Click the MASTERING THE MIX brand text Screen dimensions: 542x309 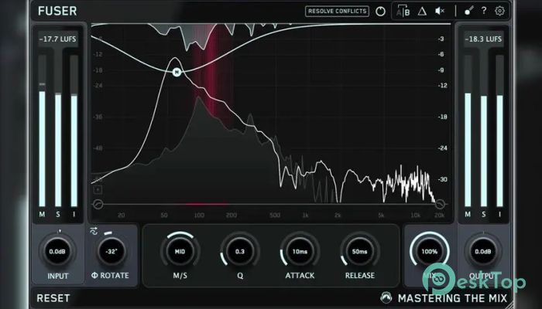coord(452,298)
